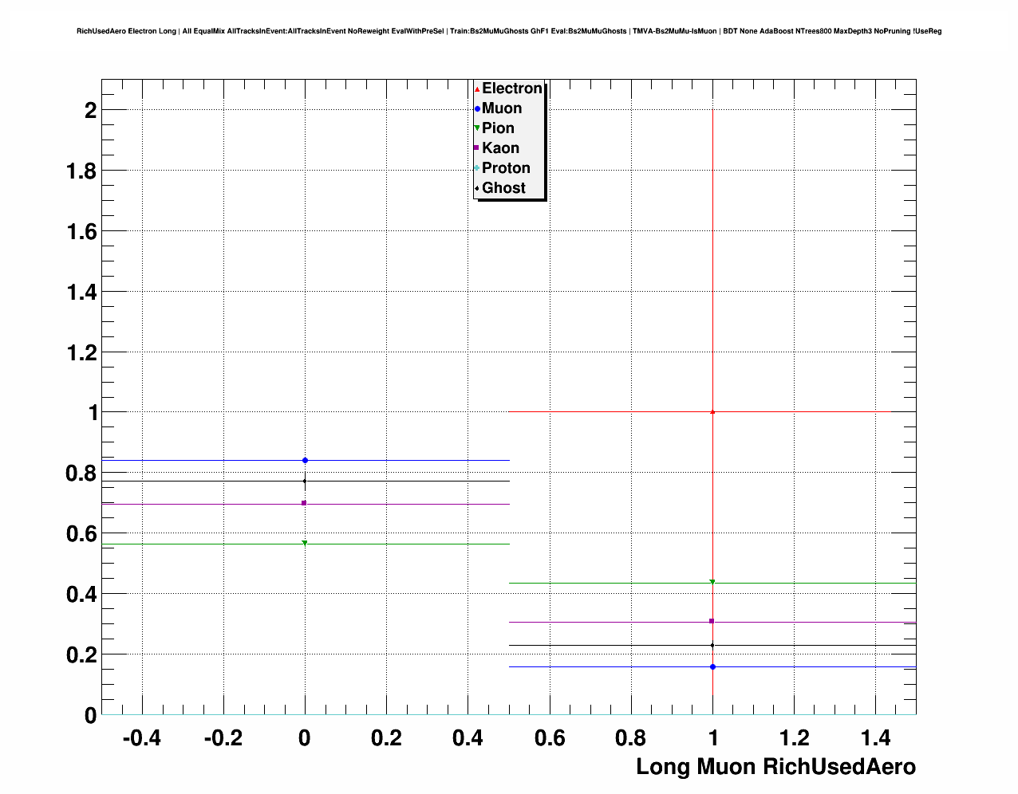Click y-axis label 1.2

pyautogui.click(x=82, y=352)
